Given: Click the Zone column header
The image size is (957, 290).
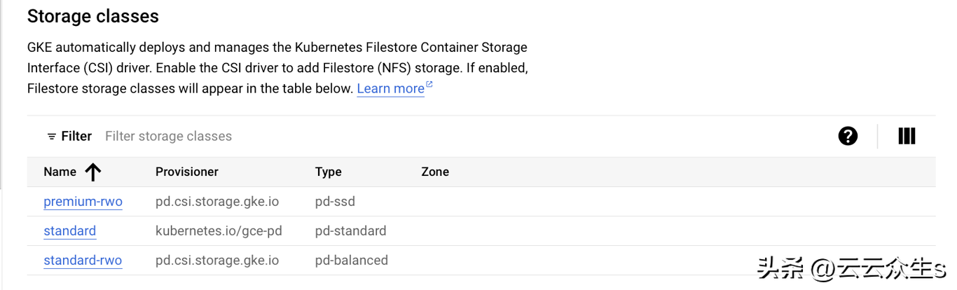Looking at the screenshot, I should 435,172.
